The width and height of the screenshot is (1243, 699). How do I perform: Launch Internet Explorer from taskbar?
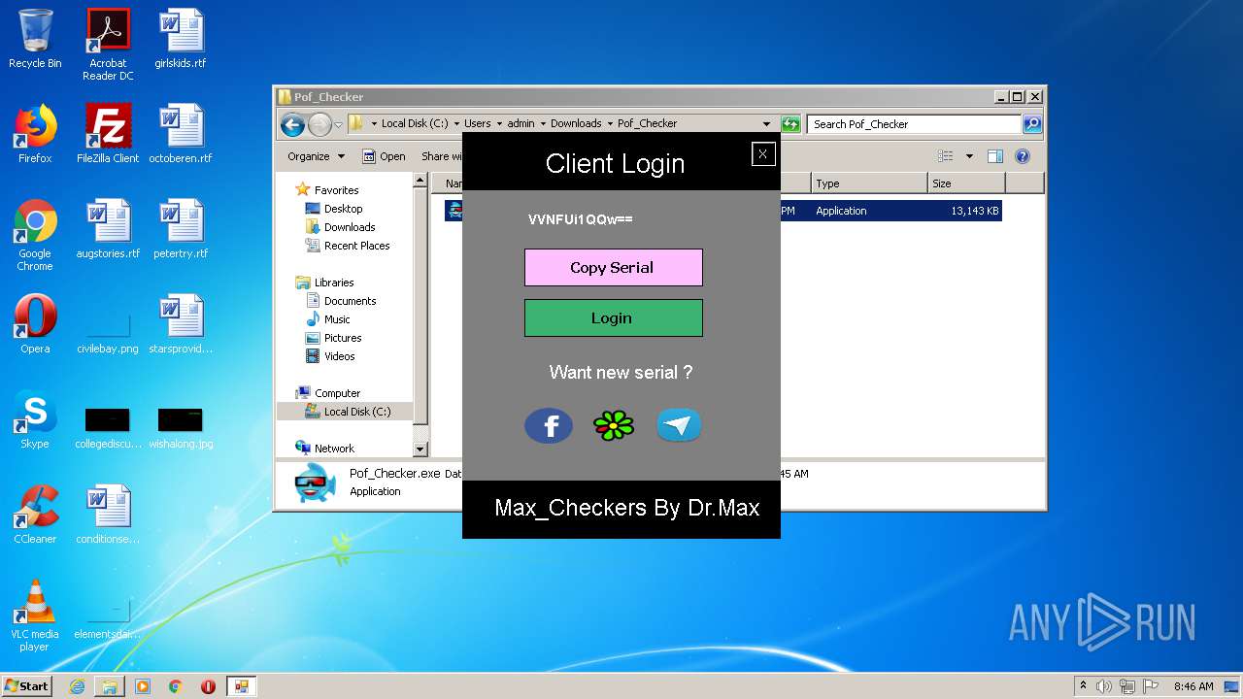pos(77,686)
